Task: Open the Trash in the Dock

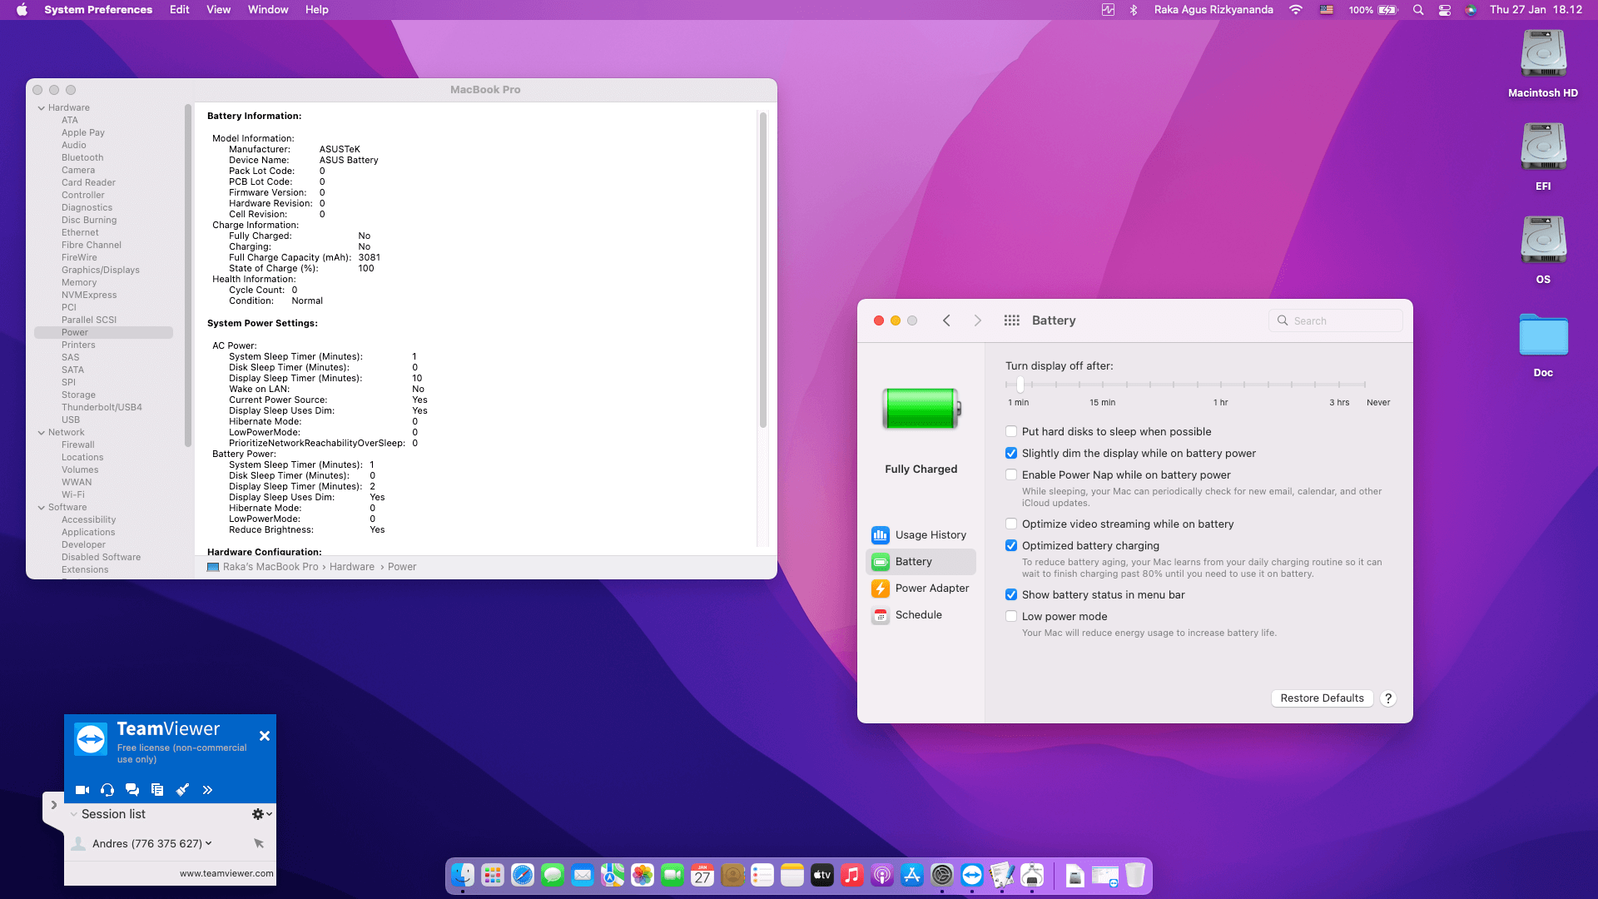Action: click(x=1135, y=876)
